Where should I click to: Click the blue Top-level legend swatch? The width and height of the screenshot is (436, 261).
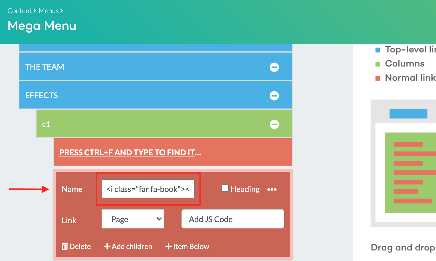point(378,50)
